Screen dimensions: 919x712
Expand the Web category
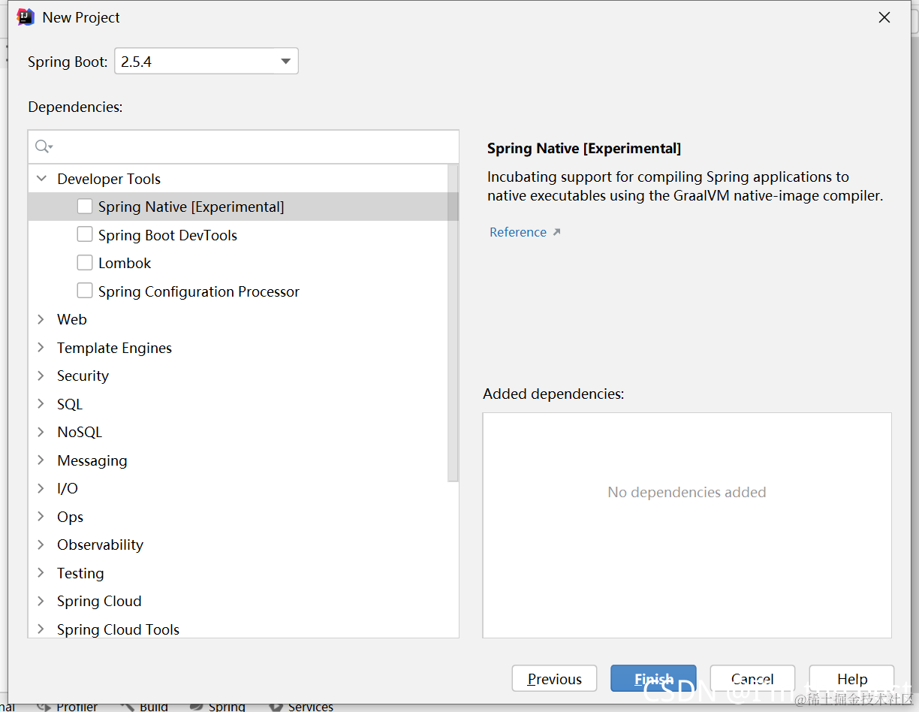point(41,319)
